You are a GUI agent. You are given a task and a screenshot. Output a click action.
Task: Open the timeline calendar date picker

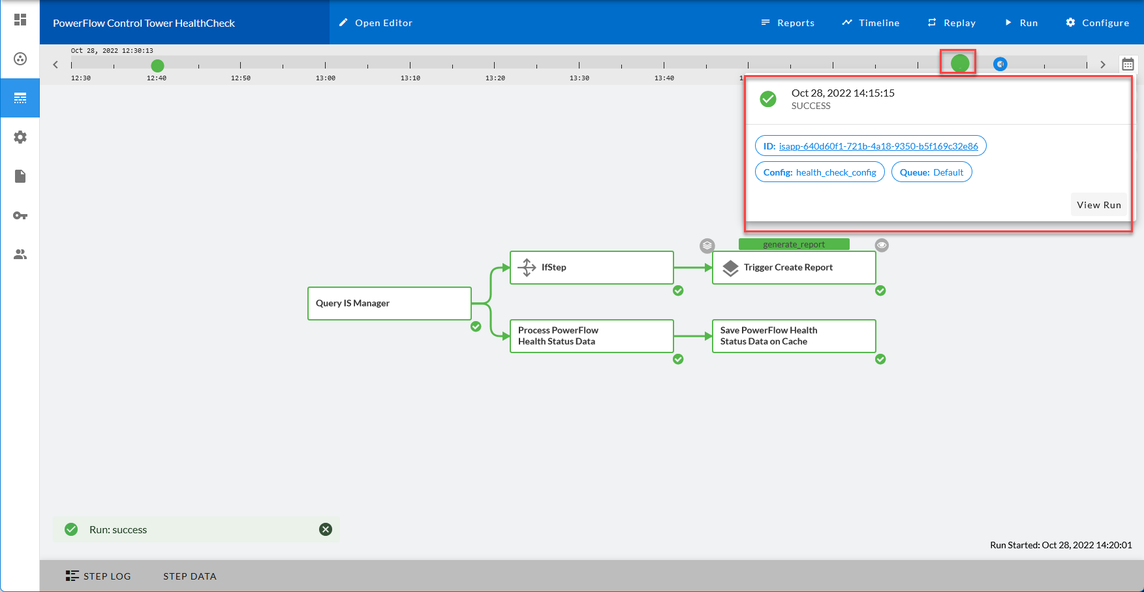tap(1128, 65)
